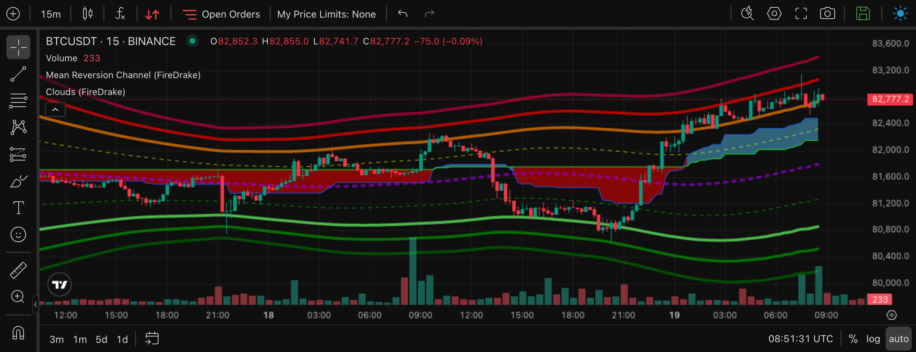This screenshot has height=352, width=916.
Task: Open go-to-date calendar
Action: (152, 339)
